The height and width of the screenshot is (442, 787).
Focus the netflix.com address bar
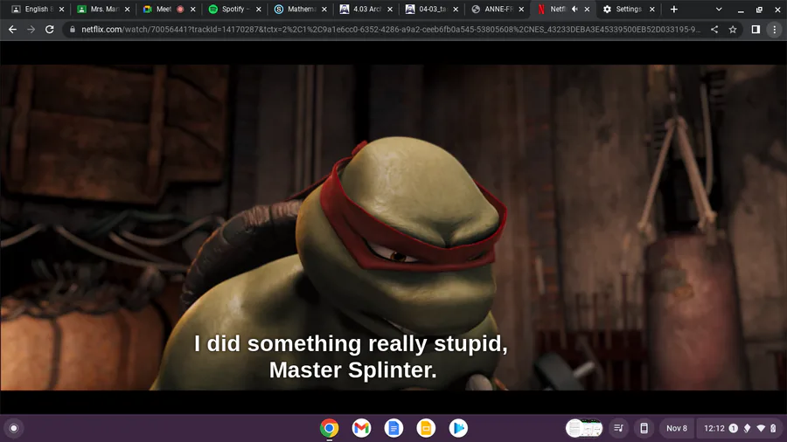tap(391, 30)
